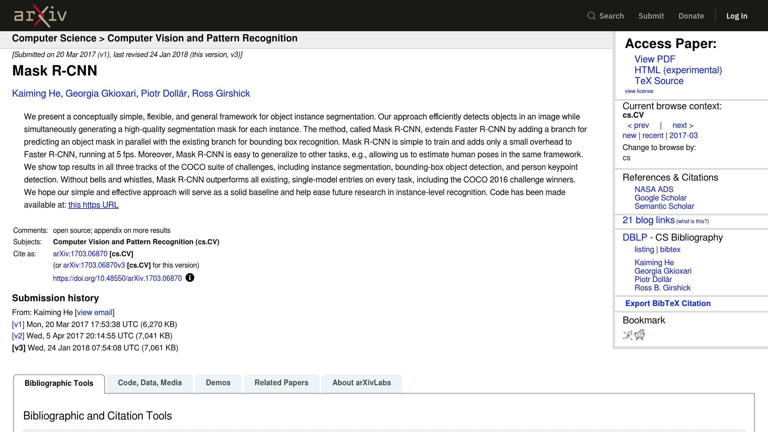Open the arXiv:1703.06870v3 version link
The height and width of the screenshot is (432, 768).
point(94,265)
